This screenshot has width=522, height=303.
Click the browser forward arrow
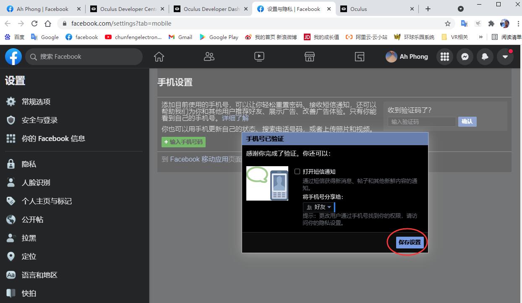21,24
